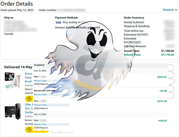Select the +$2.40 refund amount
Viewport: 179px width, 137px height.
[163, 91]
